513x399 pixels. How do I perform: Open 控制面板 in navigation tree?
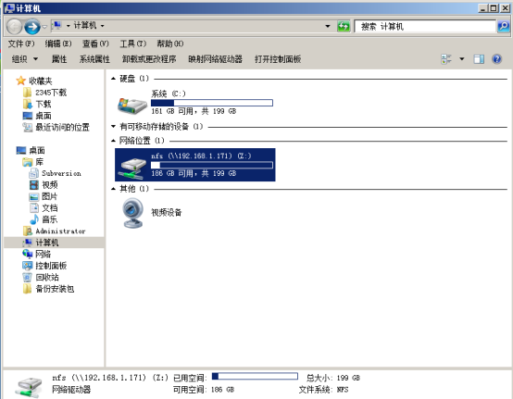coord(44,266)
